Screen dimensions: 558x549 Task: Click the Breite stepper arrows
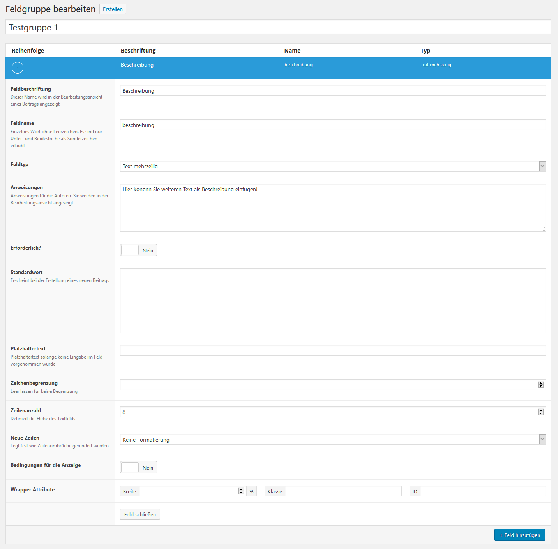(241, 491)
